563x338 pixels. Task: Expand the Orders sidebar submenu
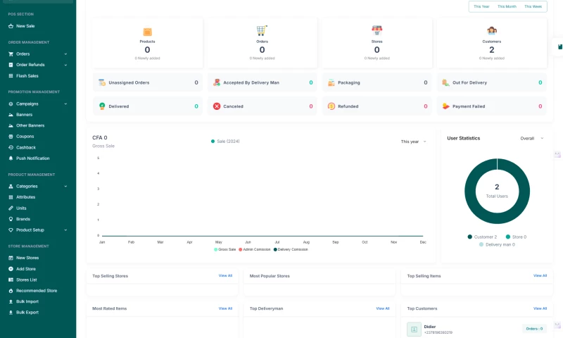click(x=65, y=54)
